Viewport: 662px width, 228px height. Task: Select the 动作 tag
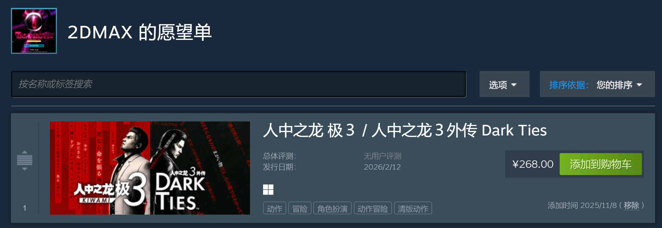tap(274, 209)
